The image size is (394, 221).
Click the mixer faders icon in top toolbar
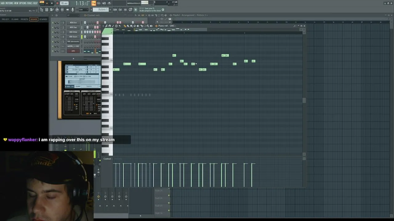pos(62,10)
